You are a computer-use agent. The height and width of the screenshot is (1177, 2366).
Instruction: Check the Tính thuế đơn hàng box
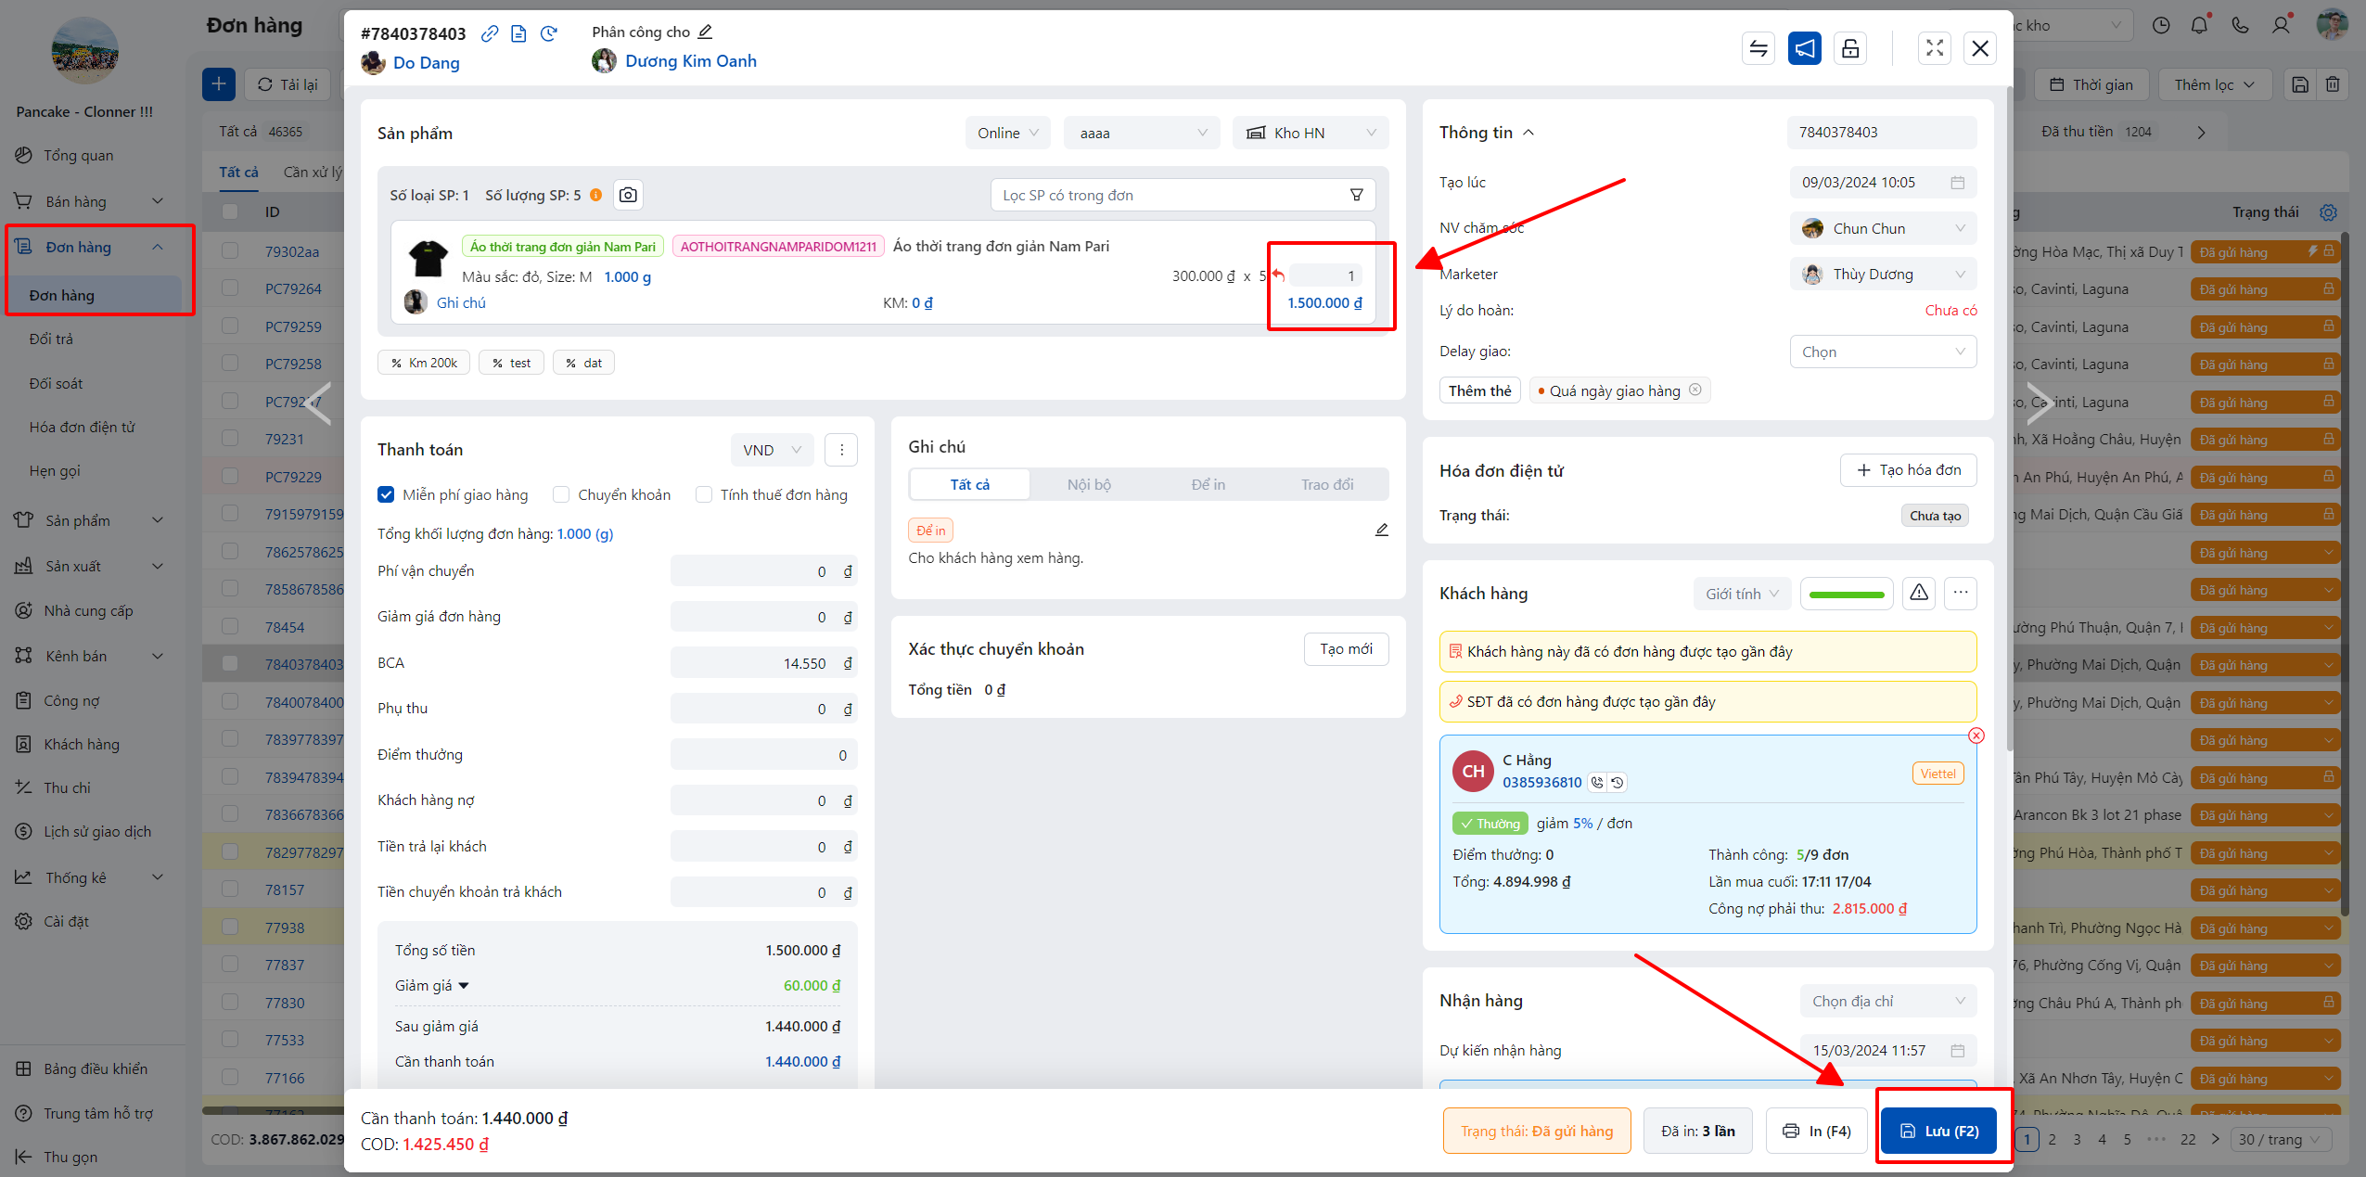coord(704,494)
